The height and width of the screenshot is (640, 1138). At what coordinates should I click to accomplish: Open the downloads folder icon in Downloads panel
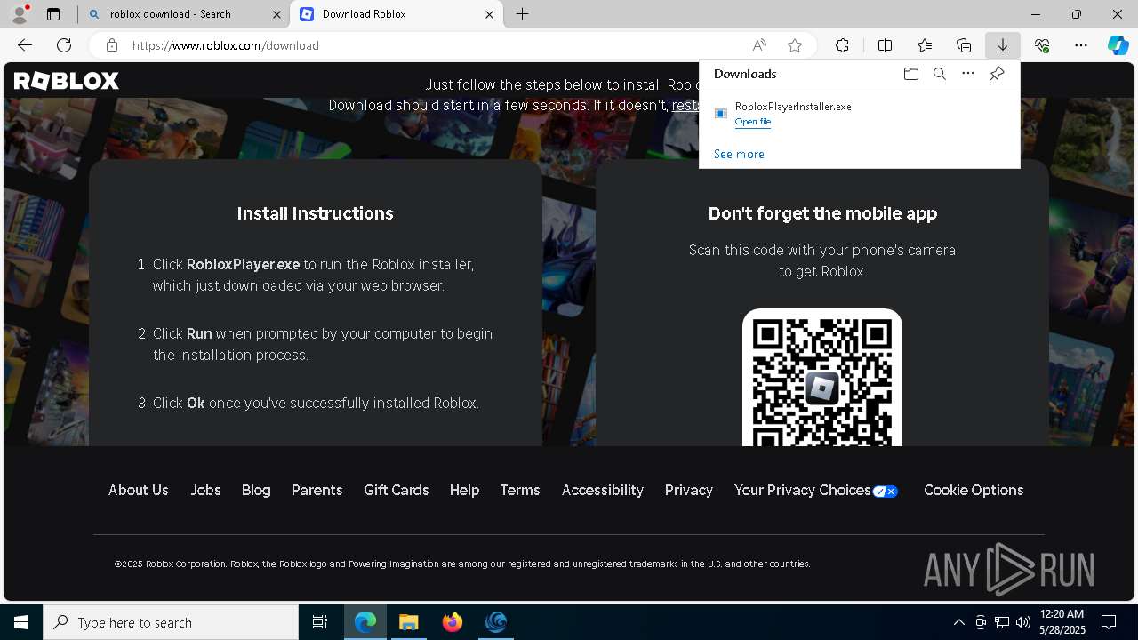pos(910,74)
